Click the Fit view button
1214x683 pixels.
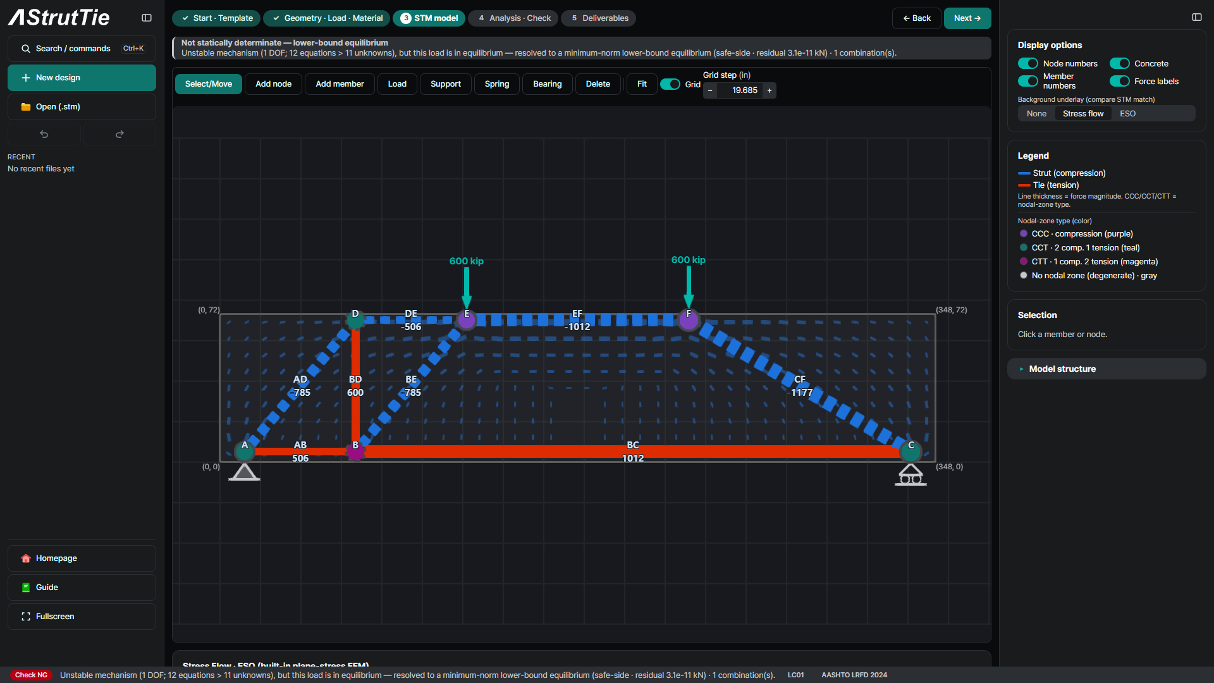pyautogui.click(x=642, y=84)
